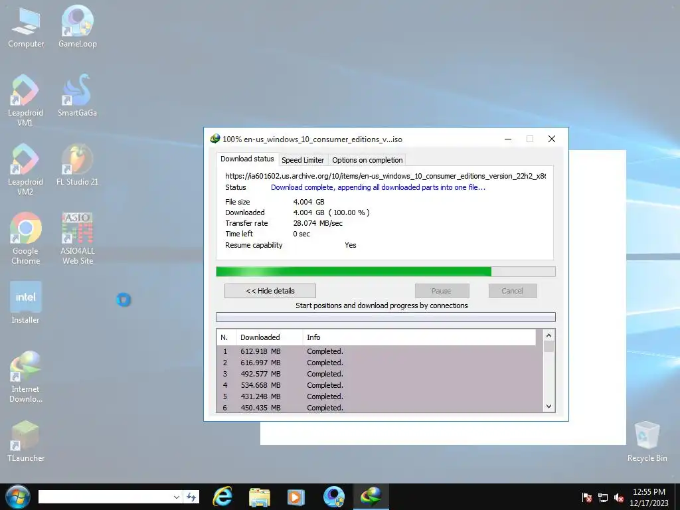Image resolution: width=680 pixels, height=510 pixels.
Task: Select connection row with 534.668 MB
Action: (x=379, y=385)
